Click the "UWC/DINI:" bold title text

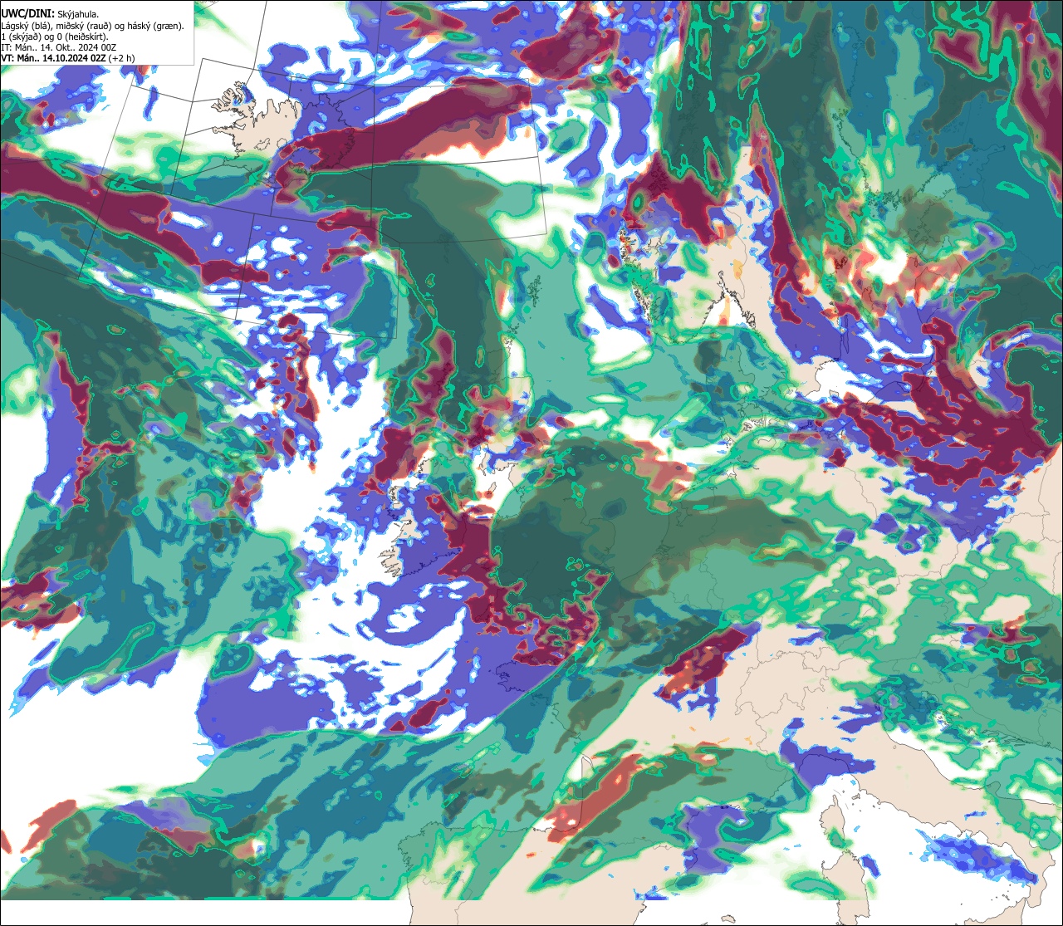pyautogui.click(x=28, y=14)
